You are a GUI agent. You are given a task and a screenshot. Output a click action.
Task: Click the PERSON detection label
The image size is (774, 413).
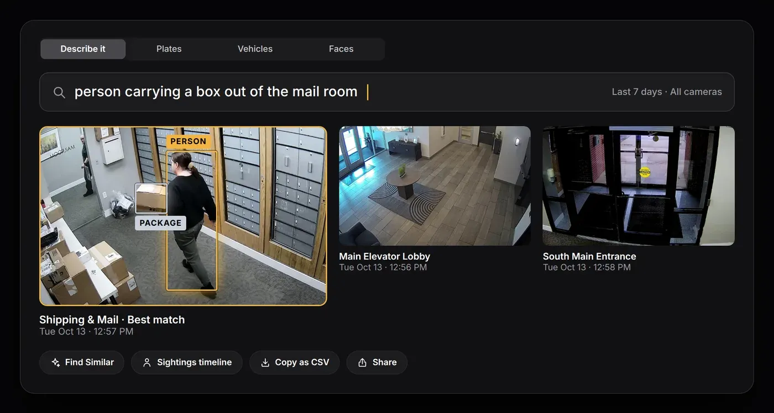[x=189, y=141]
